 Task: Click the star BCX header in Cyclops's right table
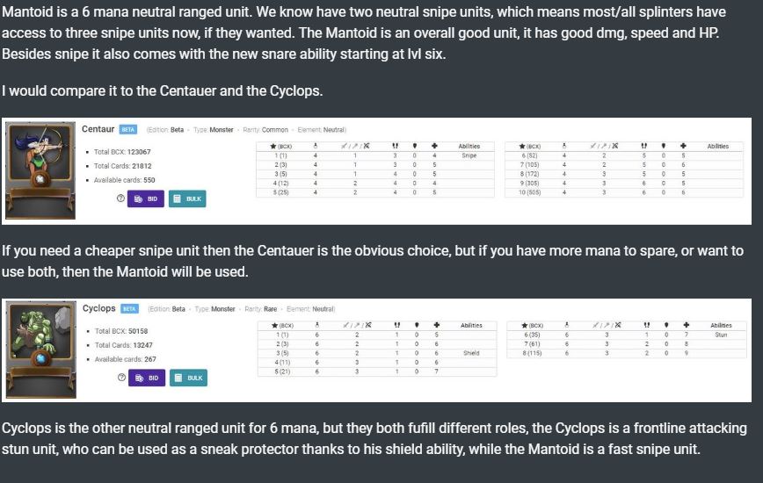(524, 326)
